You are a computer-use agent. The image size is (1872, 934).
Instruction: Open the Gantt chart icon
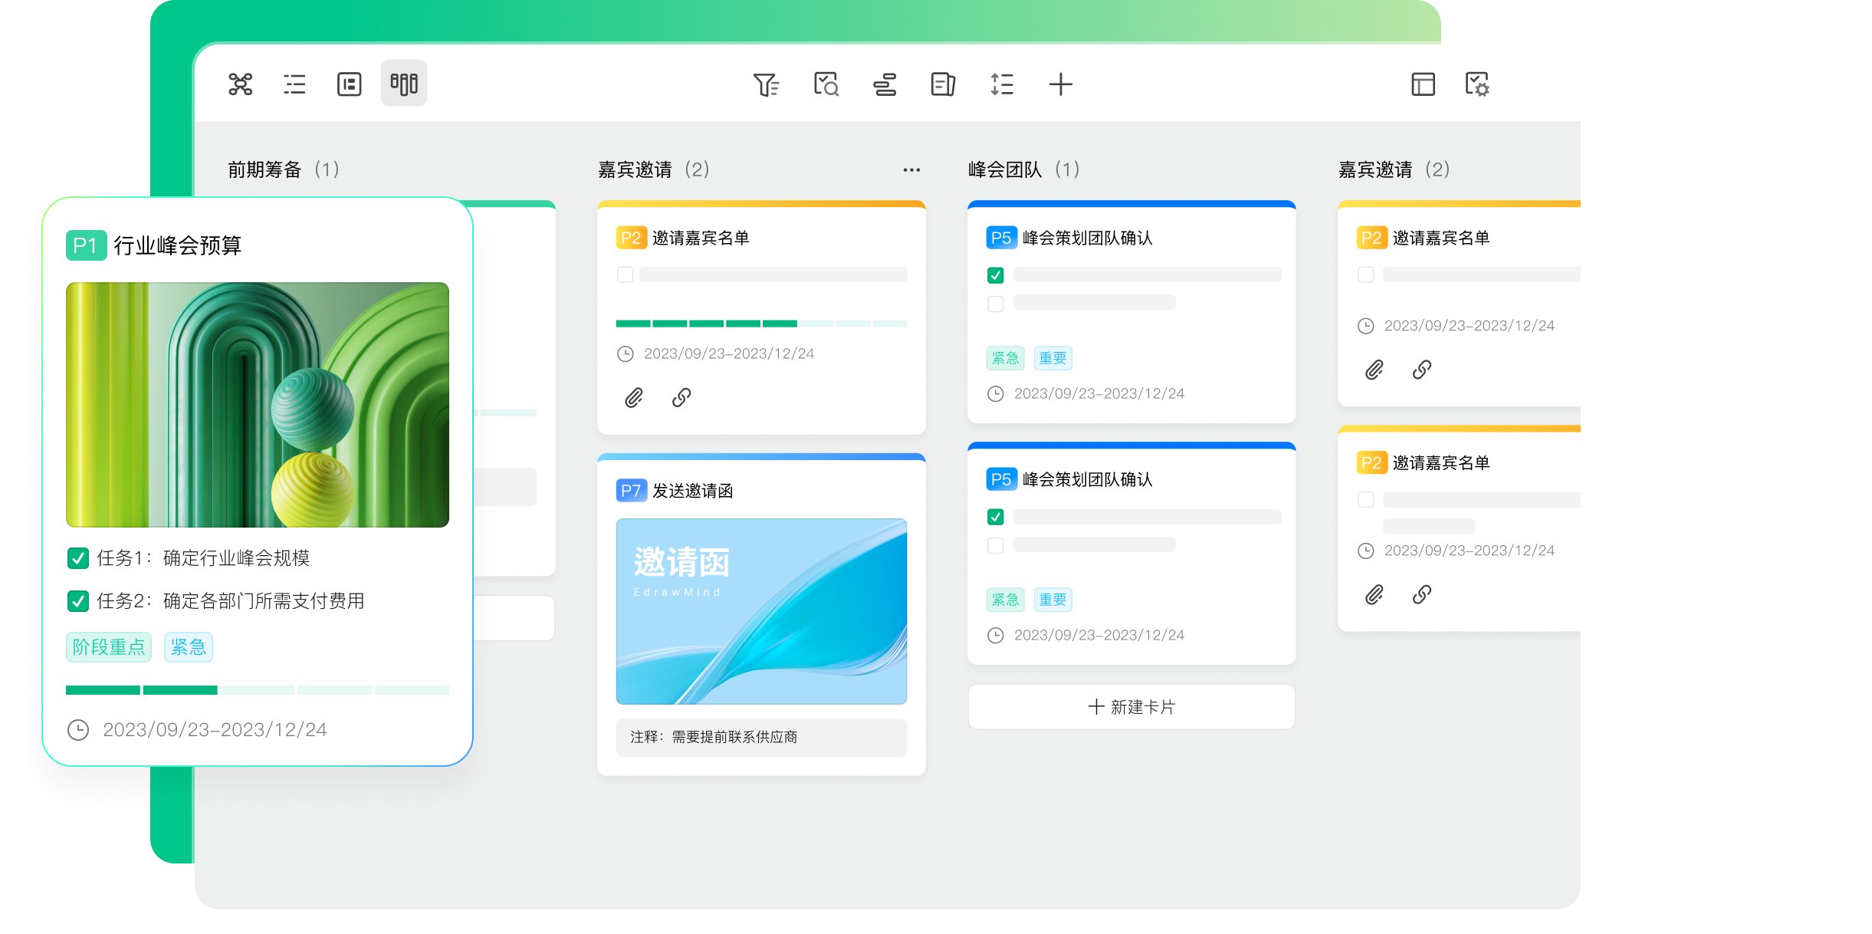[x=885, y=84]
